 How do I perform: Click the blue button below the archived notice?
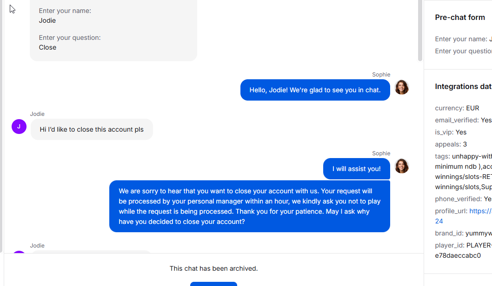(214, 284)
